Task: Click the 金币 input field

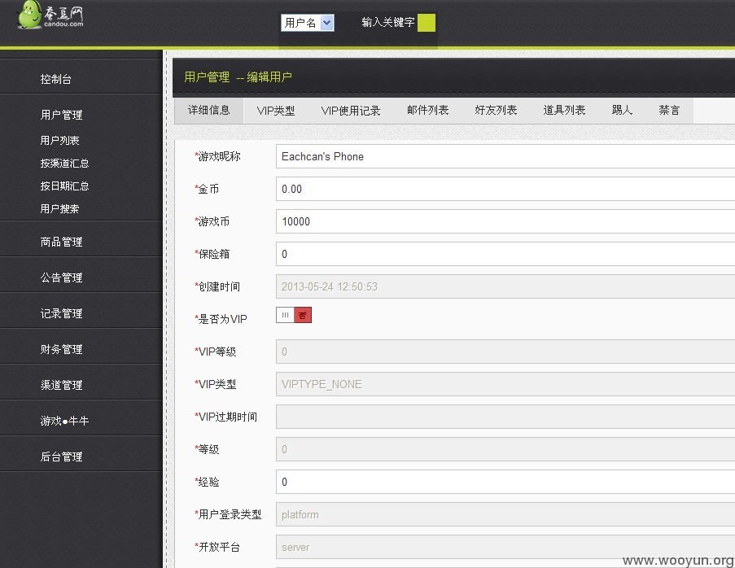Action: [505, 189]
